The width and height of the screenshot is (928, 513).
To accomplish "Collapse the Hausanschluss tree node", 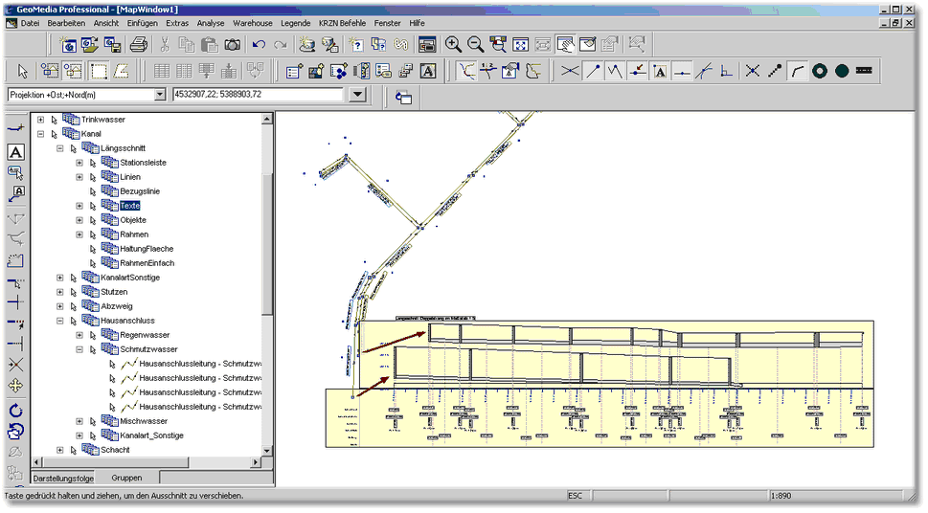I will [59, 321].
